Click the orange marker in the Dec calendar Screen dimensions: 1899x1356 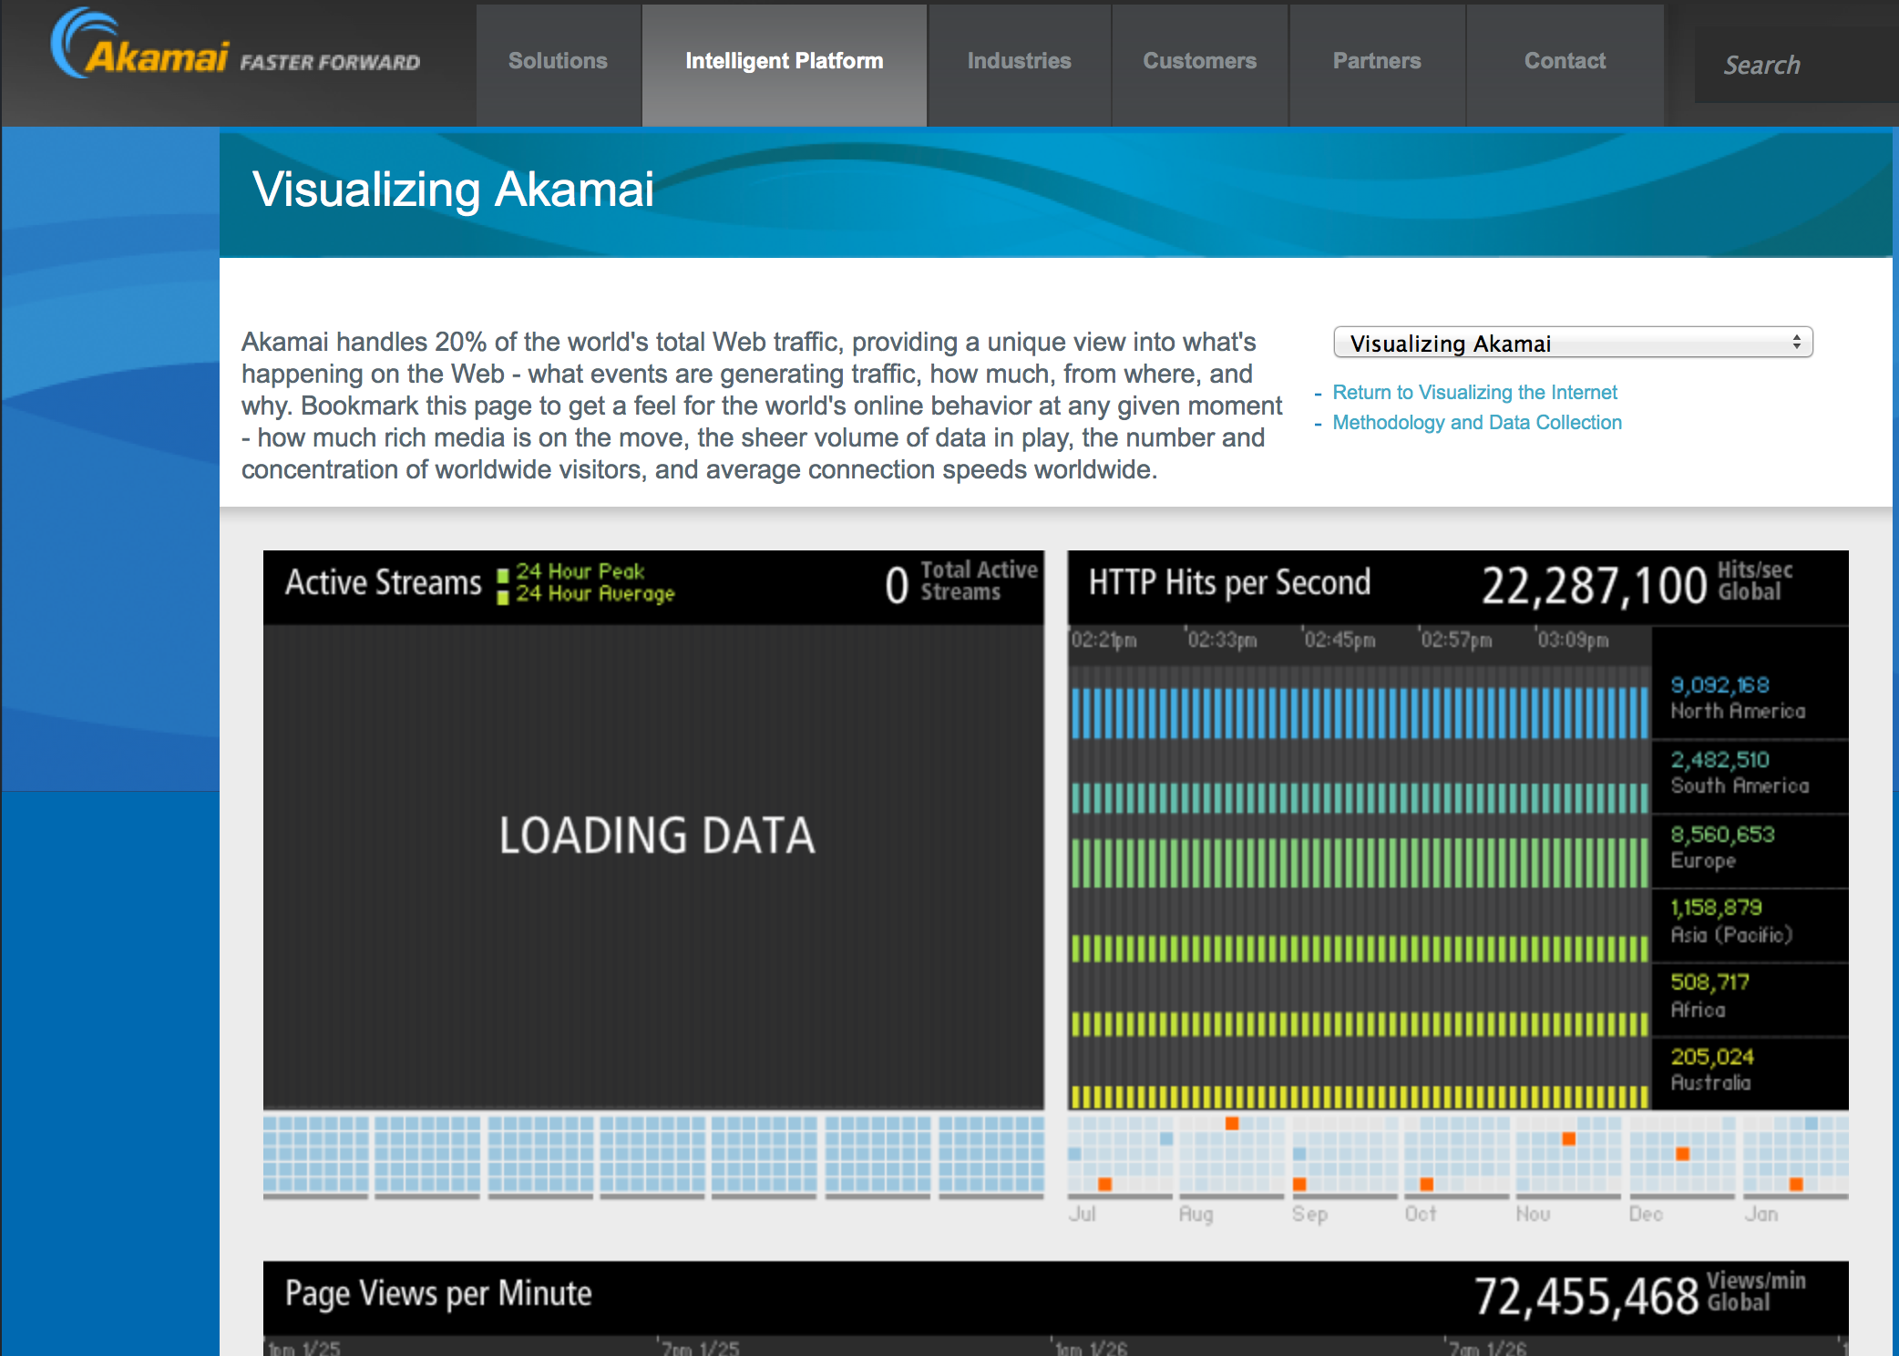1683,1154
